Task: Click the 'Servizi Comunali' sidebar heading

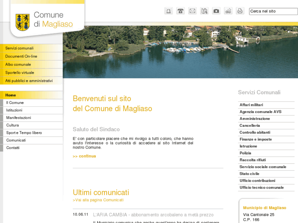Action: click(259, 92)
